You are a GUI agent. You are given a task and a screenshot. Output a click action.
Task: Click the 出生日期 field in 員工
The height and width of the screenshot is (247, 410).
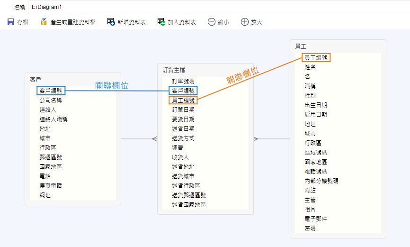pos(316,105)
